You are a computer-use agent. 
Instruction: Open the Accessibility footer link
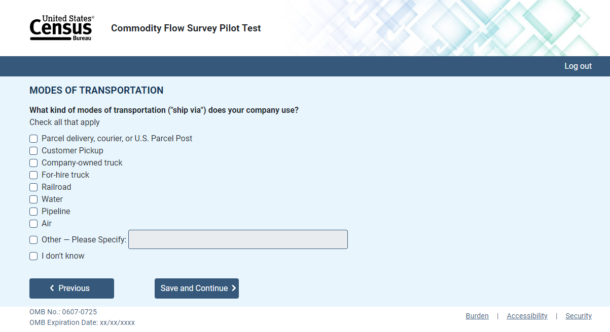point(527,316)
